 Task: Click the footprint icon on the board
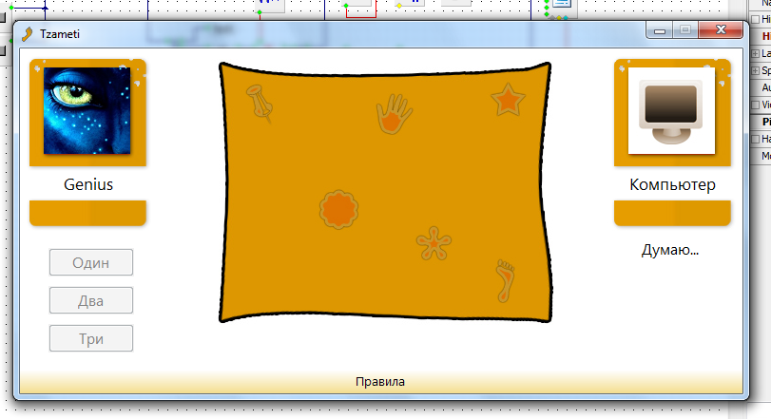[x=504, y=280]
